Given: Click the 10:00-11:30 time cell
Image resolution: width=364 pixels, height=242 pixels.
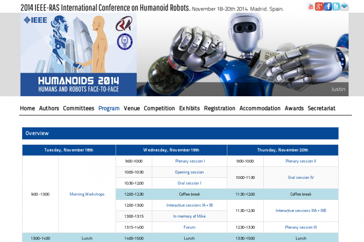Looking at the screenshot, I should (245, 178).
